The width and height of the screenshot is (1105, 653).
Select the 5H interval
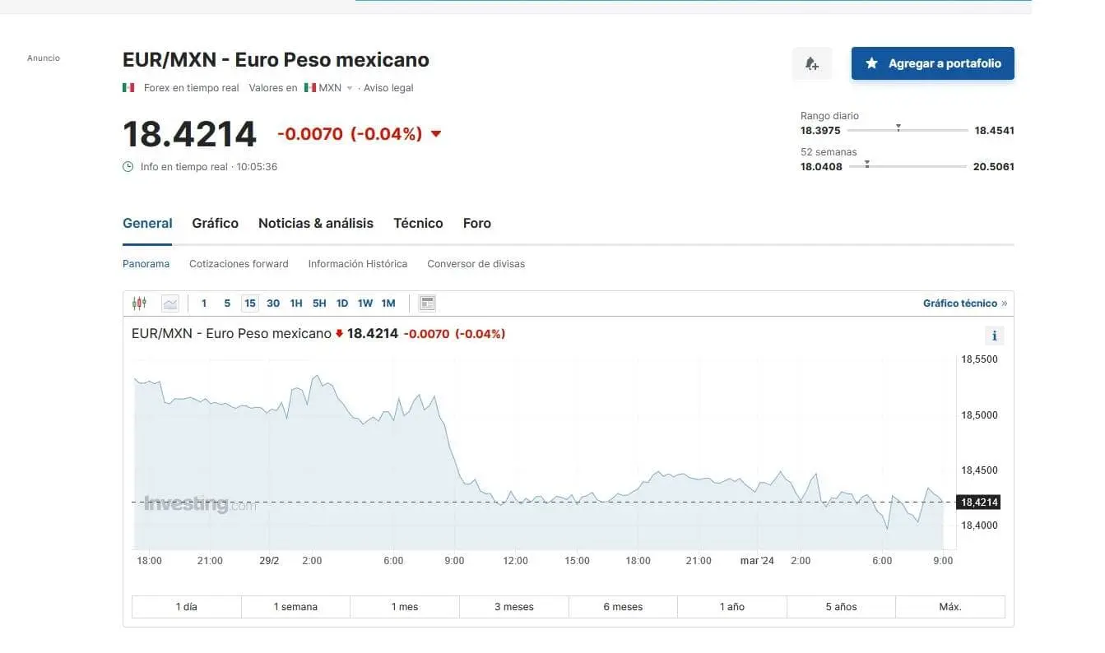click(x=319, y=303)
